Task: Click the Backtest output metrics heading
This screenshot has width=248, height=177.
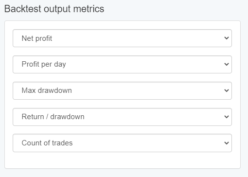Action: [54, 9]
